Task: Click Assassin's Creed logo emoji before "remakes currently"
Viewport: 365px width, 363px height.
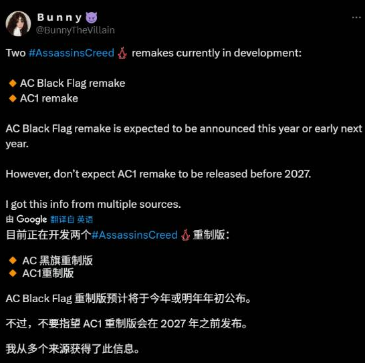Action: [122, 53]
